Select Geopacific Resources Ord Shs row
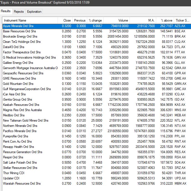191x191 pixels. pyautogui.click(x=97, y=73)
